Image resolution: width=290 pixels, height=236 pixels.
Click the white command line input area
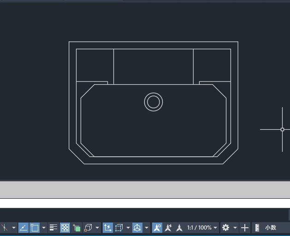[145, 203]
